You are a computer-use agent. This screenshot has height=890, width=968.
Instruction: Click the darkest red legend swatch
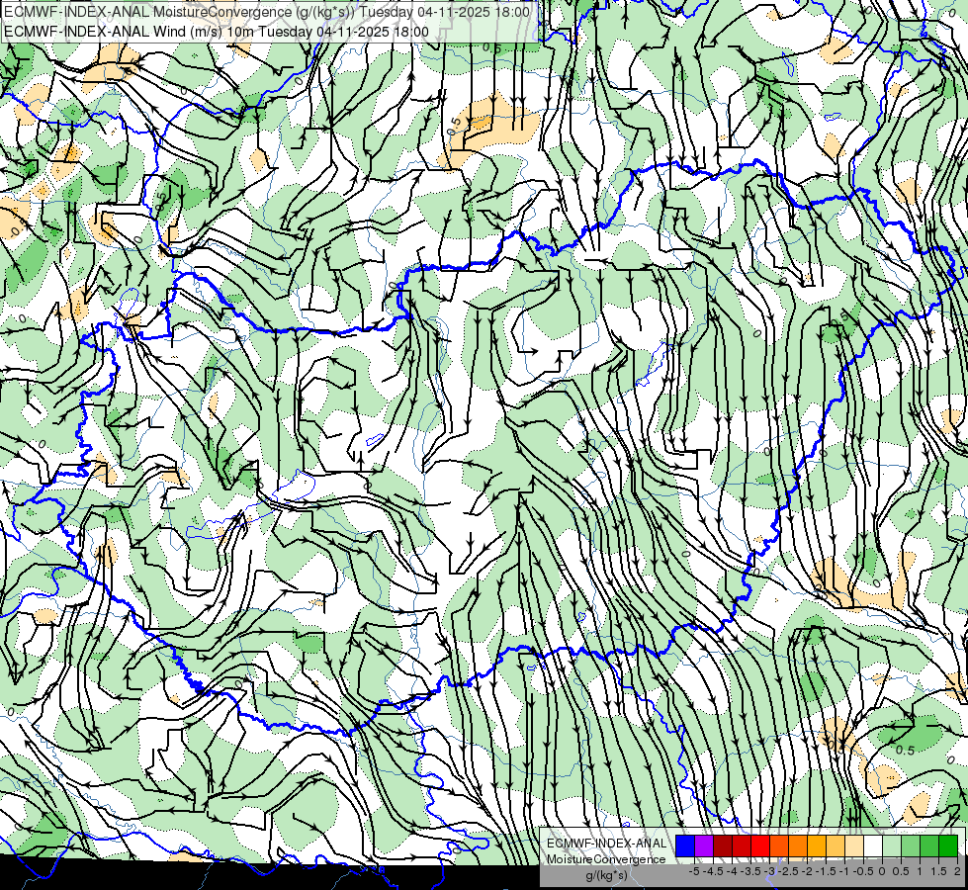click(x=723, y=845)
